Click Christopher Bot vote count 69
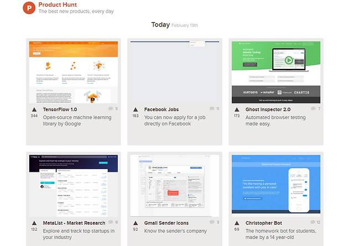The width and height of the screenshot is (348, 246). click(x=237, y=229)
